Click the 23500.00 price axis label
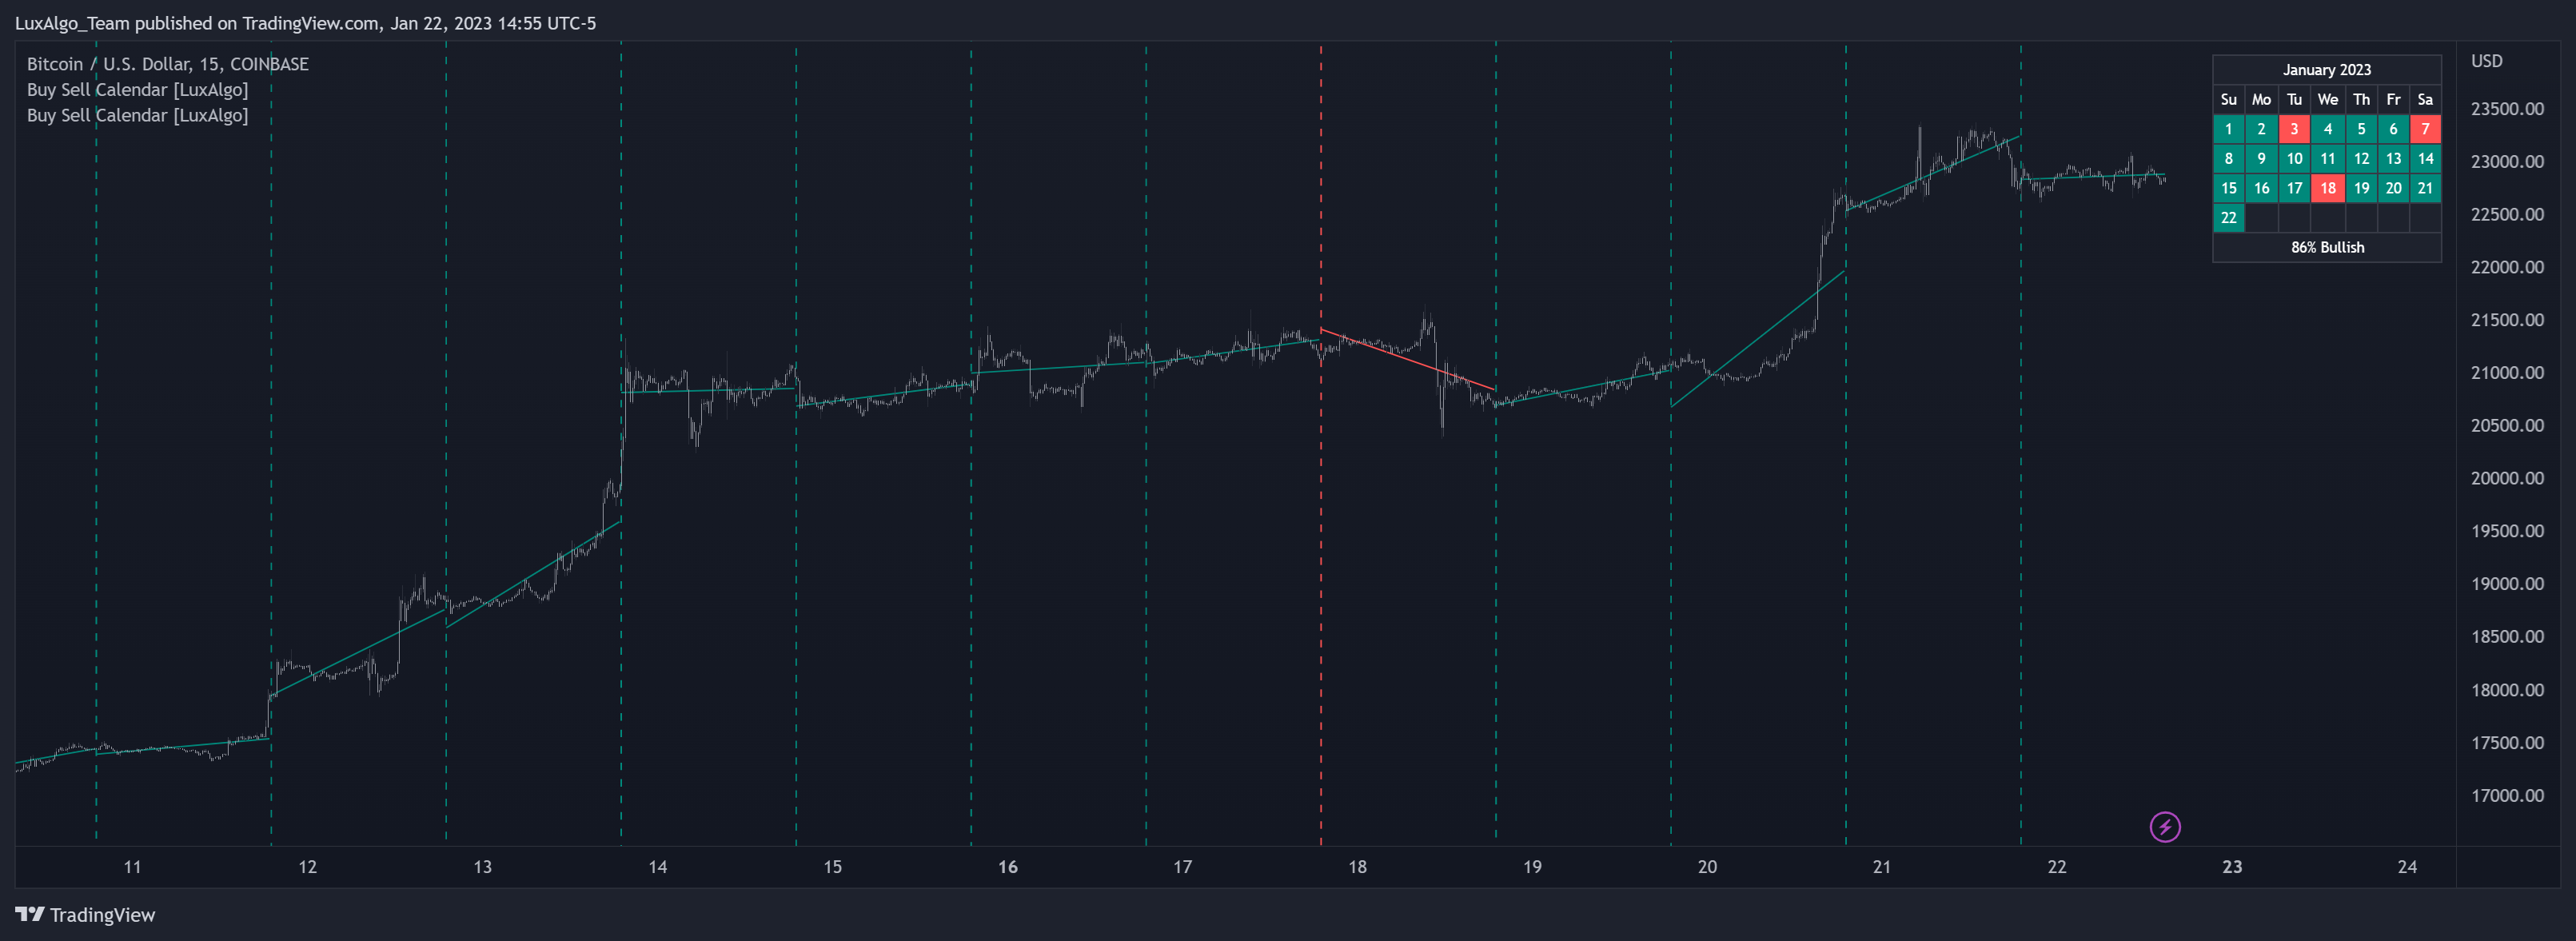Screen dimensions: 2576x941 coord(2507,109)
